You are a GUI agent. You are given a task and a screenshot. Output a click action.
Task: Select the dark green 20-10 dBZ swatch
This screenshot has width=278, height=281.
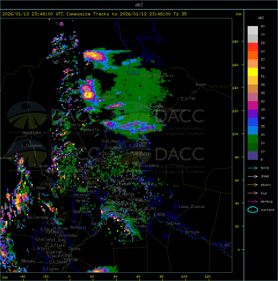[253, 147]
